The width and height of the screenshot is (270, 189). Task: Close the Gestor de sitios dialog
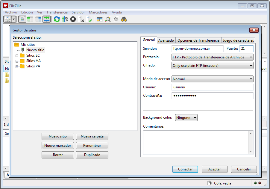coord(254,30)
